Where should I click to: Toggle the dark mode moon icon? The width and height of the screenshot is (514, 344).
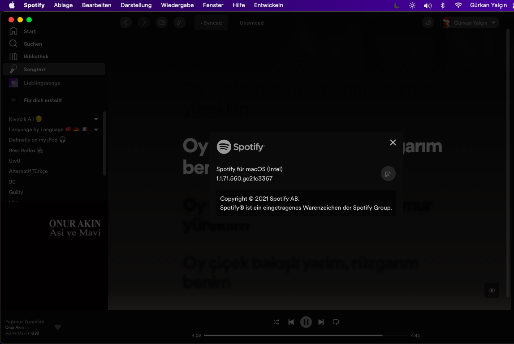click(x=396, y=5)
